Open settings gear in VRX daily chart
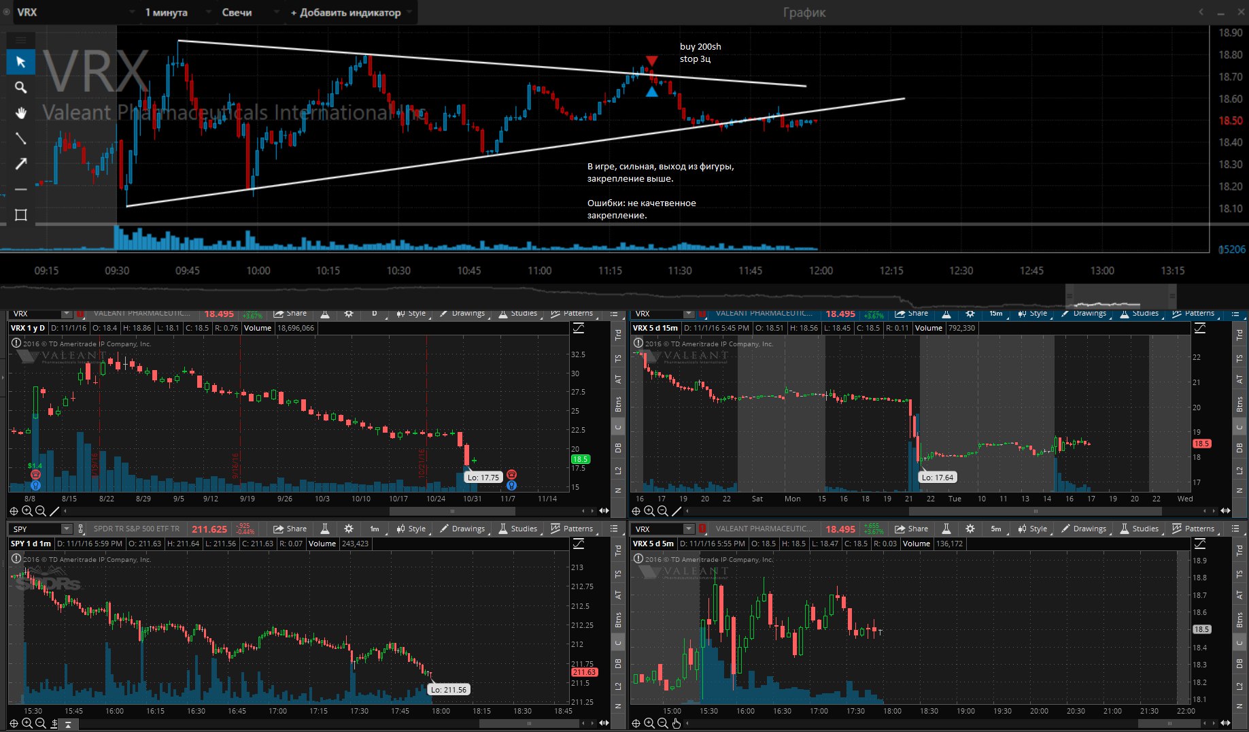Viewport: 1249px width, 732px height. (x=349, y=314)
